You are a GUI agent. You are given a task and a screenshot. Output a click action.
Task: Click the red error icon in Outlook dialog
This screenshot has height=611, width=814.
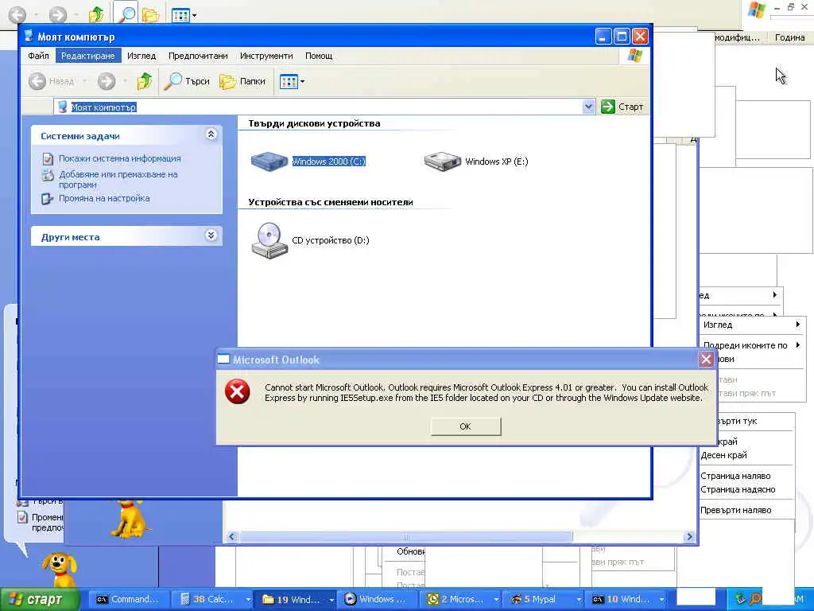click(x=237, y=391)
